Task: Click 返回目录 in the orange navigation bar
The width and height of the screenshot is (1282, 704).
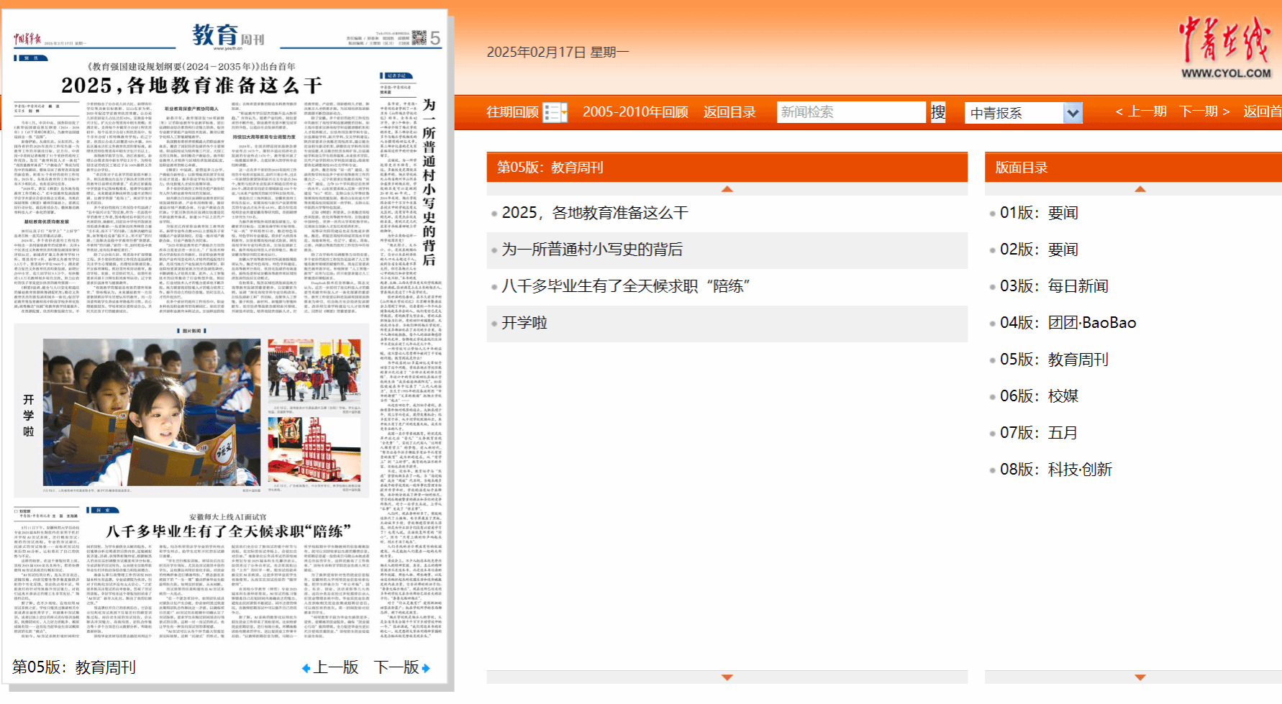Action: tap(729, 112)
